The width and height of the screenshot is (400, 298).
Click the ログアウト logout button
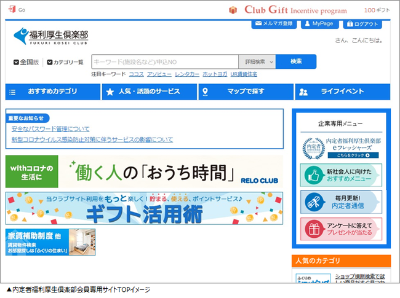[362, 24]
